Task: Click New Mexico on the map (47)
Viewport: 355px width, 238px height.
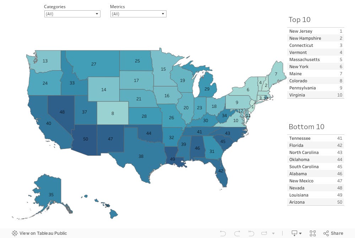Action: point(110,139)
